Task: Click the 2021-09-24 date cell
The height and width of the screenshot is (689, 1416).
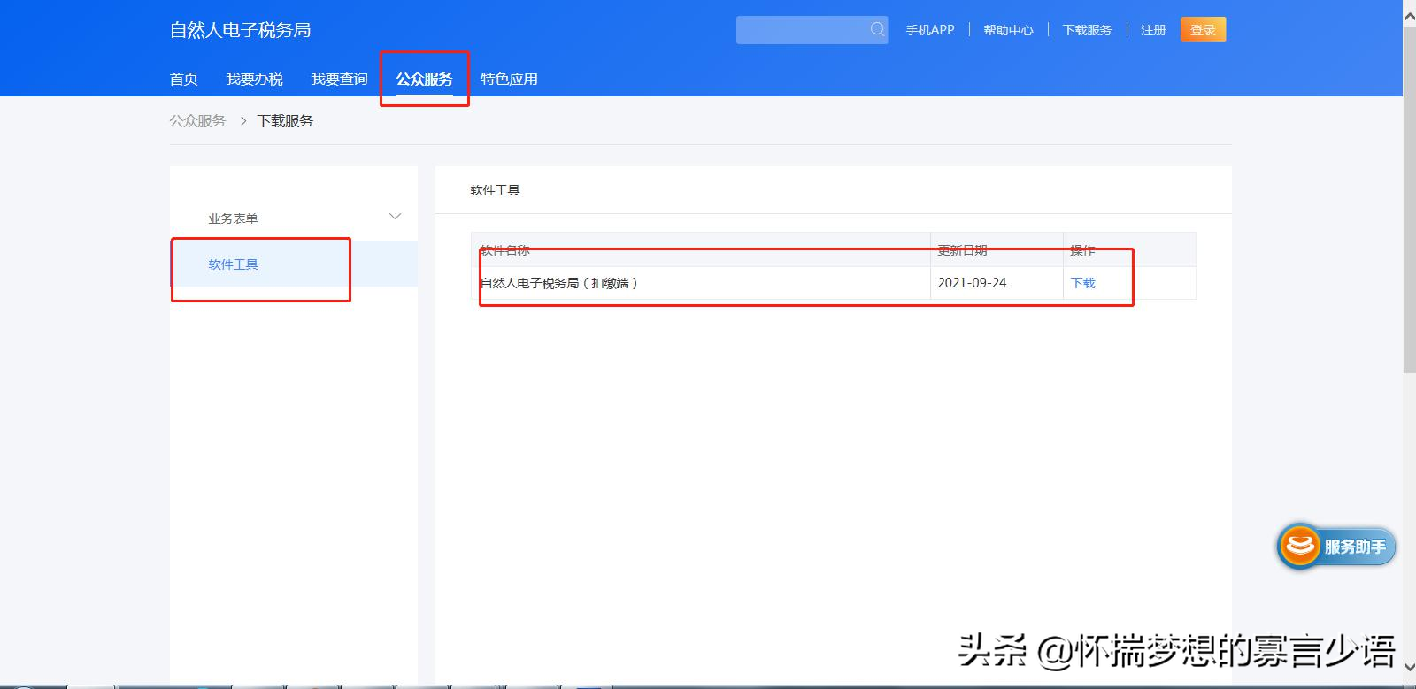Action: click(x=997, y=283)
